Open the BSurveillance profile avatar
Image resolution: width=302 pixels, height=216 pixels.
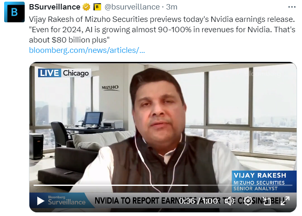click(14, 12)
